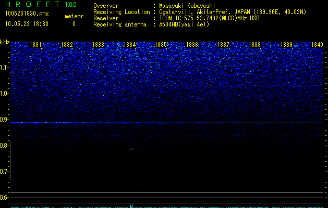
Task: Click the date stamp 10.05.23 18:30
Action: [x=27, y=24]
